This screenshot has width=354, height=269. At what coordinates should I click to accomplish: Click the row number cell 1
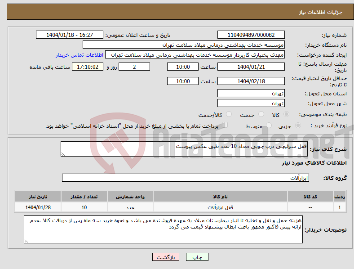[340, 207]
